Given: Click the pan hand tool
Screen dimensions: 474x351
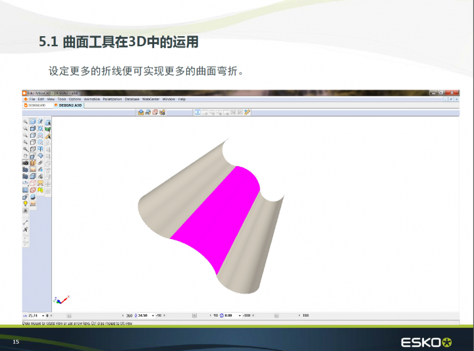Looking at the screenshot, I should click(26, 155).
